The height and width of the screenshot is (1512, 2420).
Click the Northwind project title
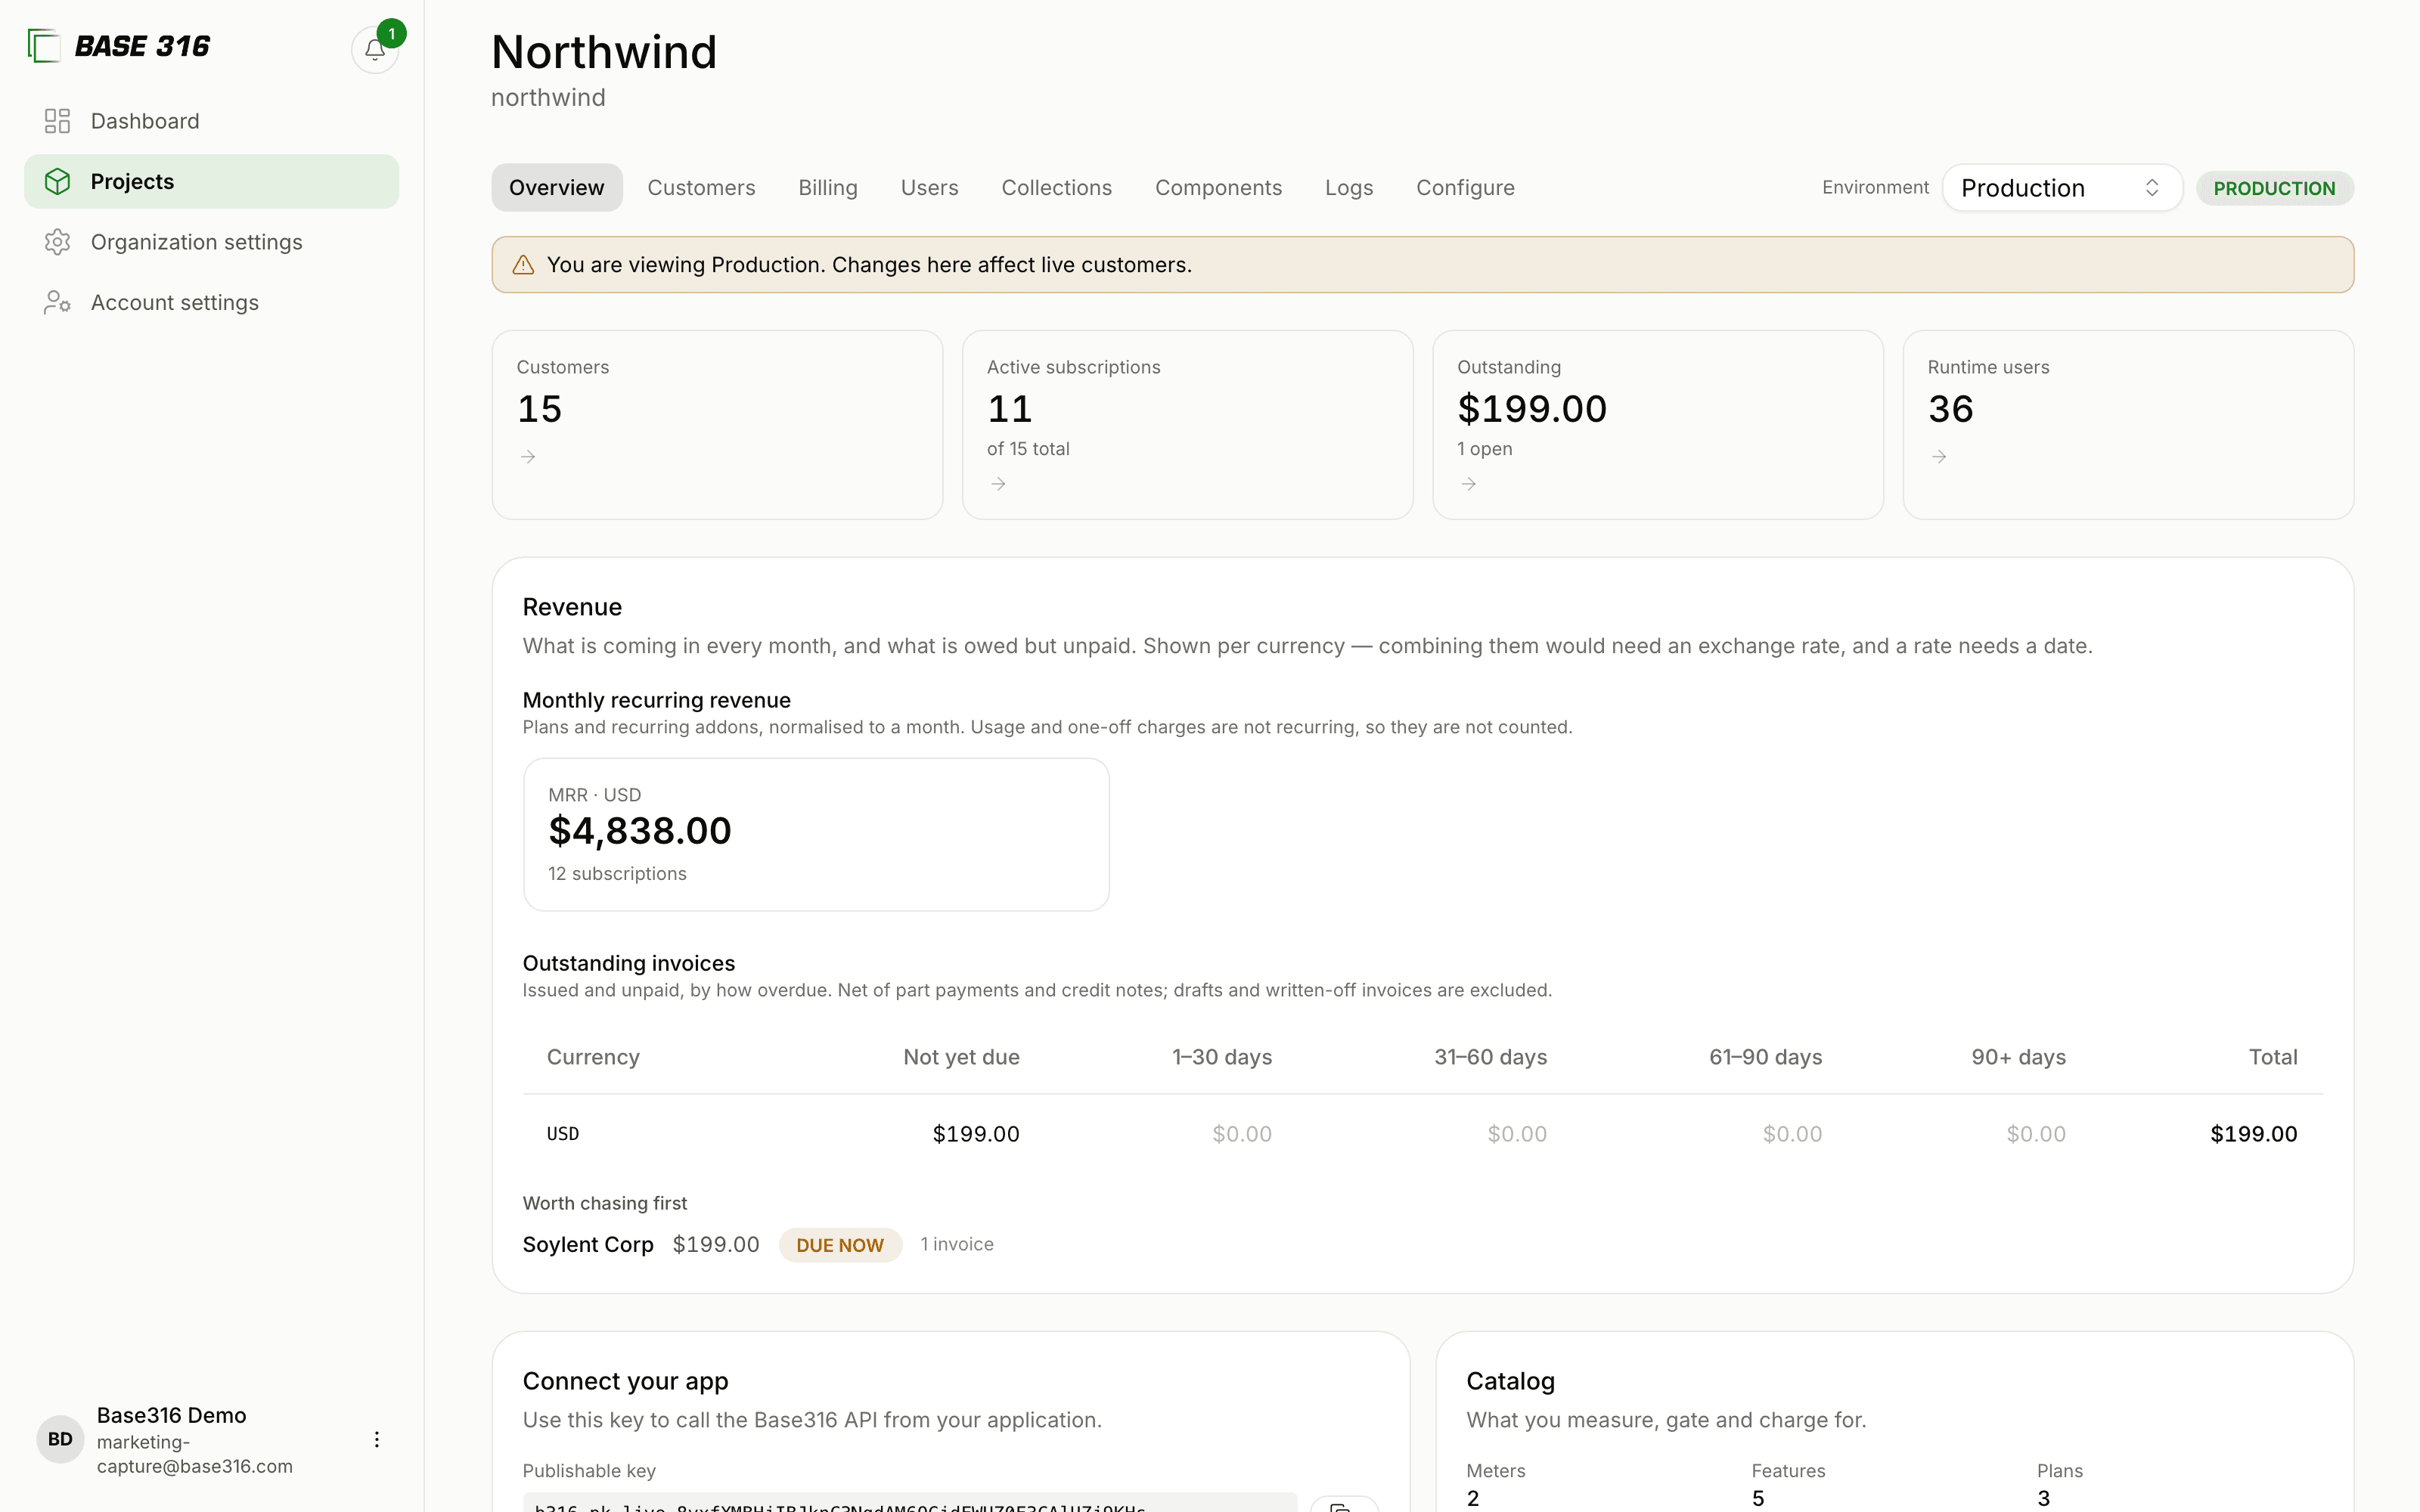click(604, 52)
